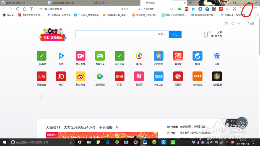This screenshot has height=146, width=260.
Task: Click the undo closed tab icon
Action: pyautogui.click(x=241, y=9)
